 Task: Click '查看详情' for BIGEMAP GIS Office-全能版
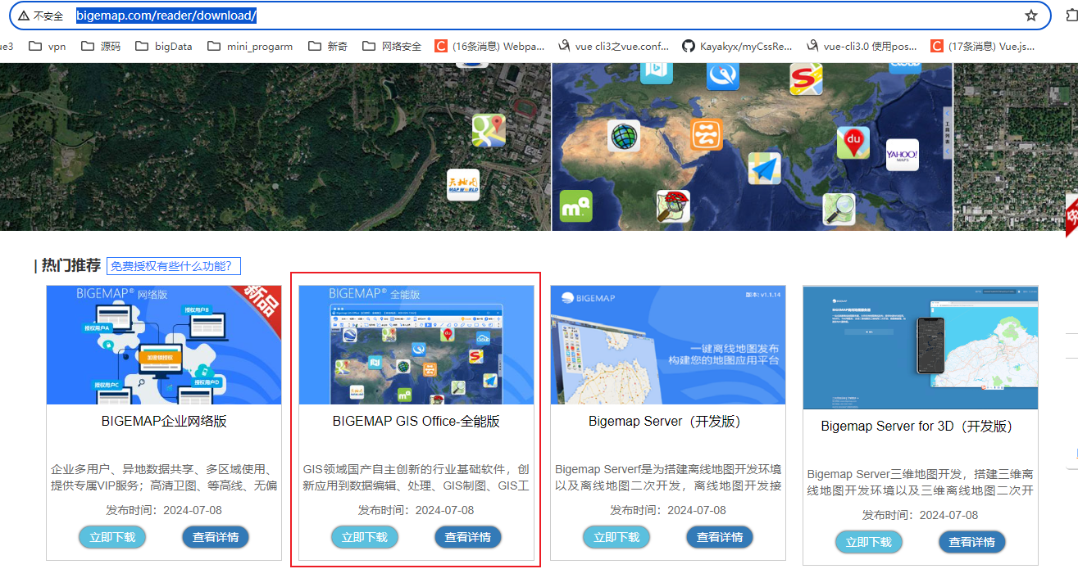[468, 538]
